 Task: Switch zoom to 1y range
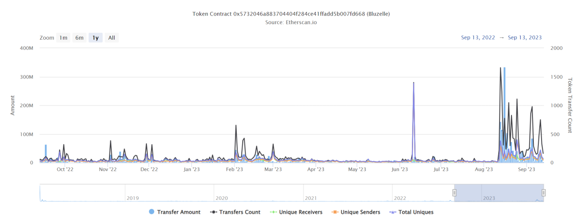pyautogui.click(x=95, y=38)
